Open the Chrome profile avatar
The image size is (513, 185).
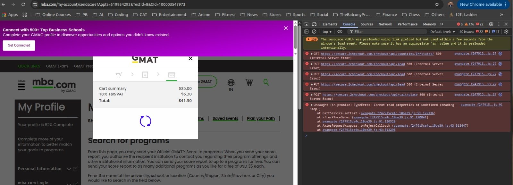point(450,4)
